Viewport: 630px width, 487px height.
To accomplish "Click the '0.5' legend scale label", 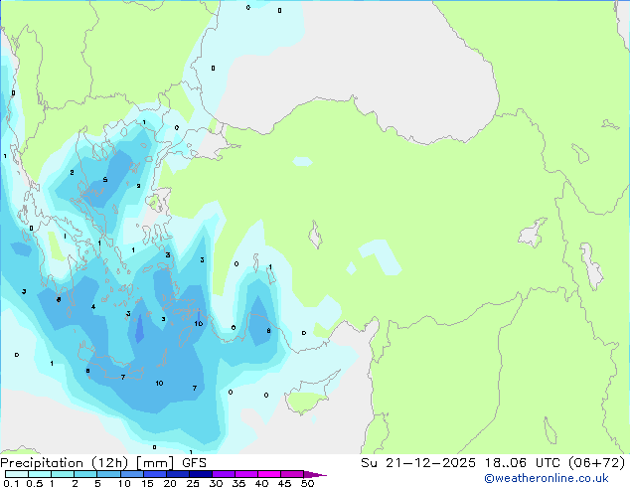I will (35, 483).
